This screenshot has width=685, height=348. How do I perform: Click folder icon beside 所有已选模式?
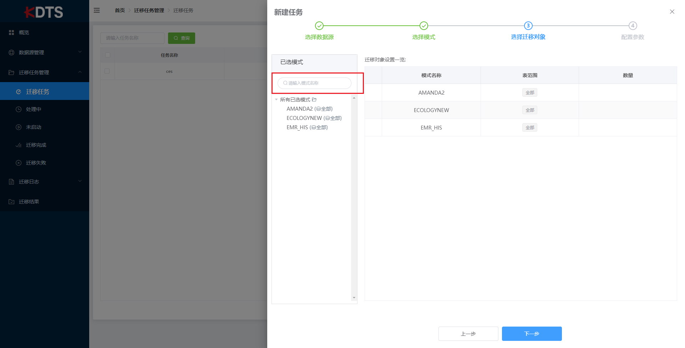pyautogui.click(x=314, y=100)
